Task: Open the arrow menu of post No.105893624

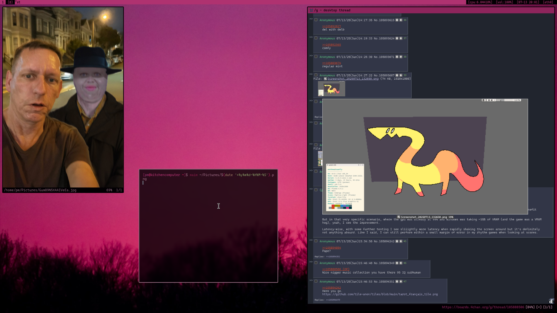Action: [x=401, y=38]
